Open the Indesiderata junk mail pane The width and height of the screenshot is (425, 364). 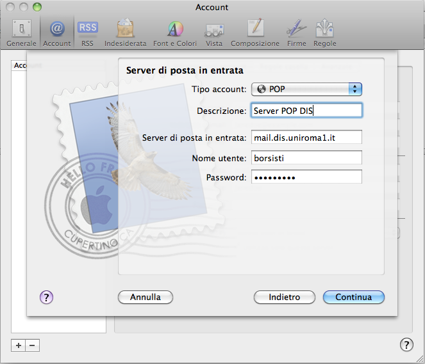tap(125, 32)
